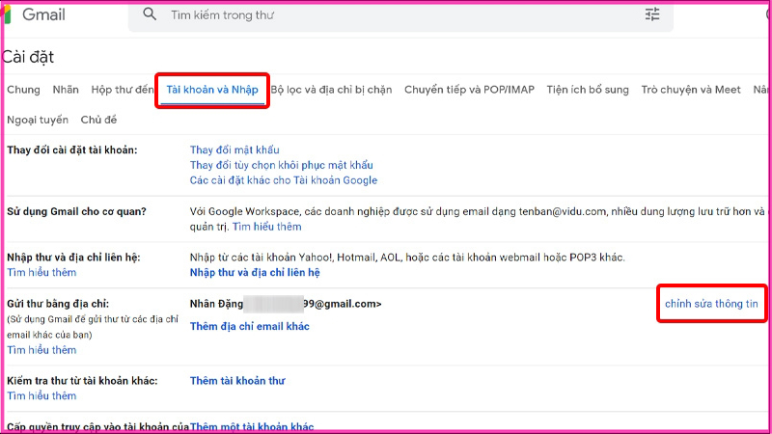The image size is (772, 434).
Task: Click Các cài đặt khác cho Tài khoản Google
Action: 284,180
